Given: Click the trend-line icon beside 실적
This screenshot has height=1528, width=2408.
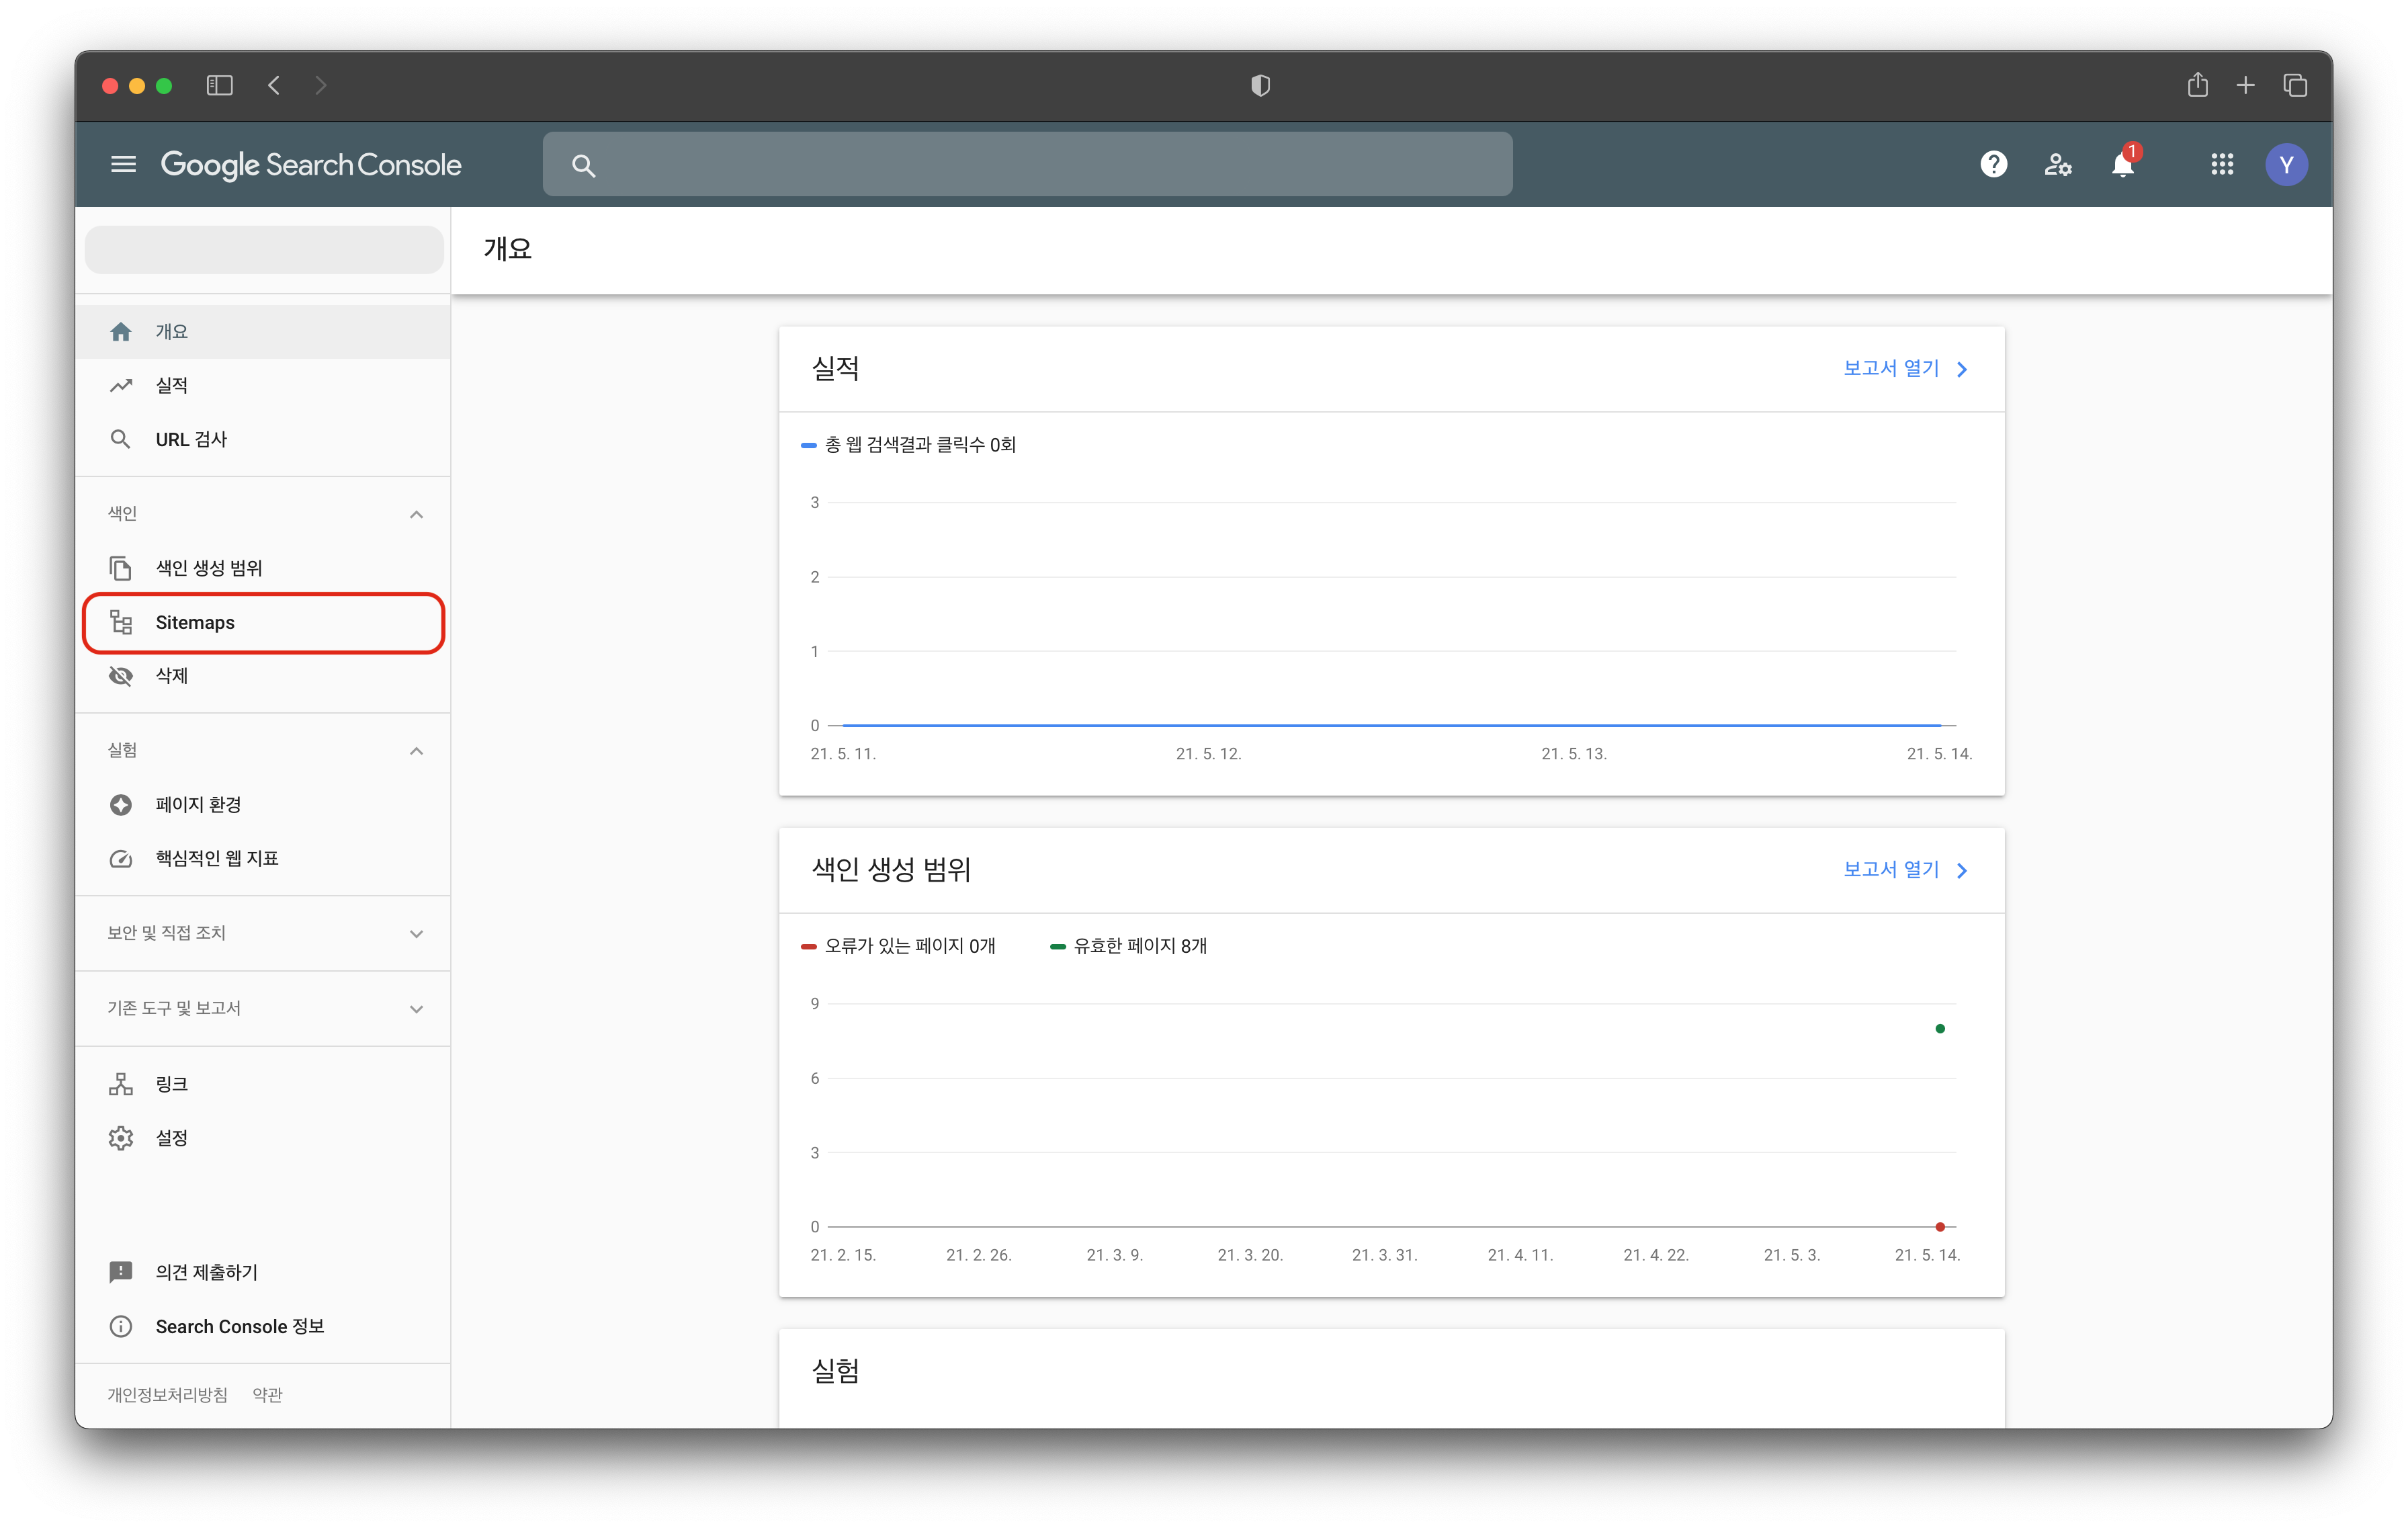Looking at the screenshot, I should 121,386.
